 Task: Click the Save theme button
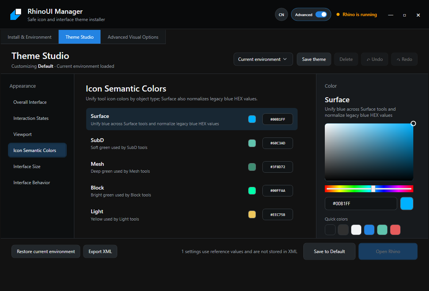click(314, 59)
